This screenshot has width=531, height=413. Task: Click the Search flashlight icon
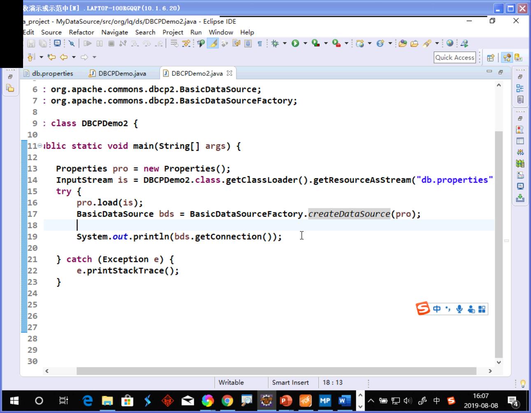point(427,43)
